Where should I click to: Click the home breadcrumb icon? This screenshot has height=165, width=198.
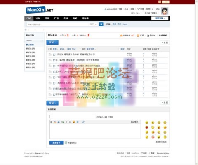point(26,30)
